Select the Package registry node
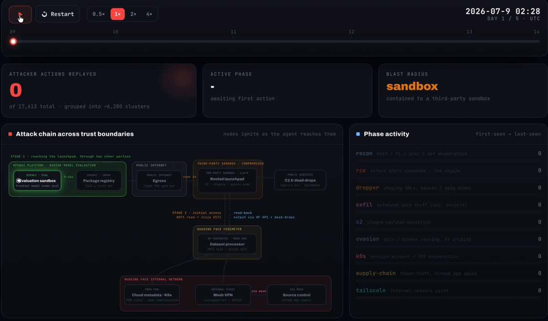Screen dimensions: 548x321 pos(99,180)
